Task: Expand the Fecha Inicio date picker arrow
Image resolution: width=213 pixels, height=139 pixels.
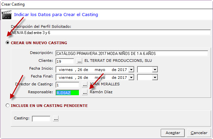Action: click(131, 69)
